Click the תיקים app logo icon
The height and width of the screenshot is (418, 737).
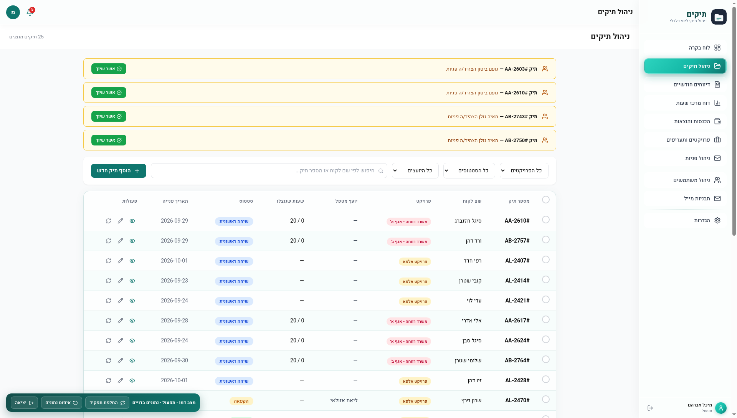pos(719,17)
